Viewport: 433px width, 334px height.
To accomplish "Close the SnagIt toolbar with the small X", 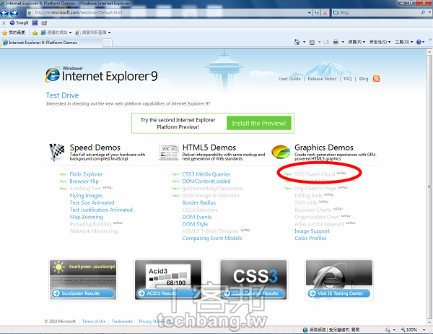I will coord(4,23).
